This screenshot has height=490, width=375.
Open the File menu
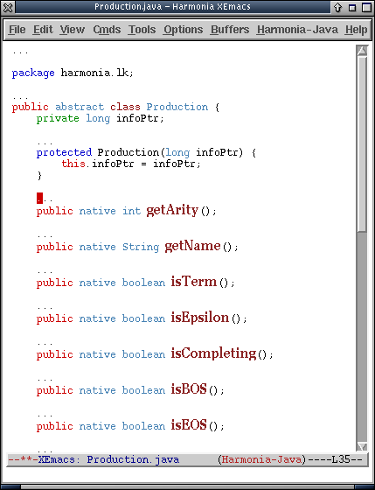[x=17, y=30]
